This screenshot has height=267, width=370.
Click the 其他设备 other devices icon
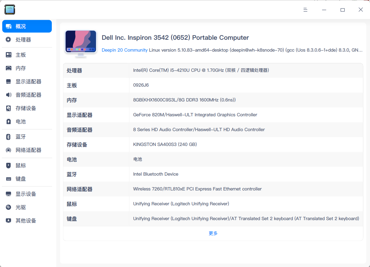pyautogui.click(x=9, y=221)
